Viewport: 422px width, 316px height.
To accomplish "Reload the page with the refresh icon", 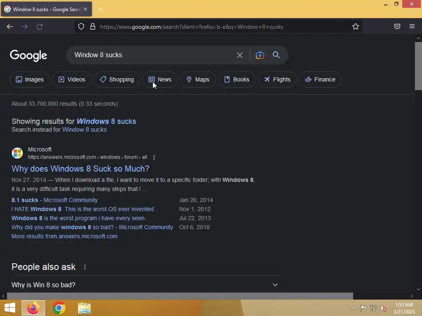I will (40, 27).
